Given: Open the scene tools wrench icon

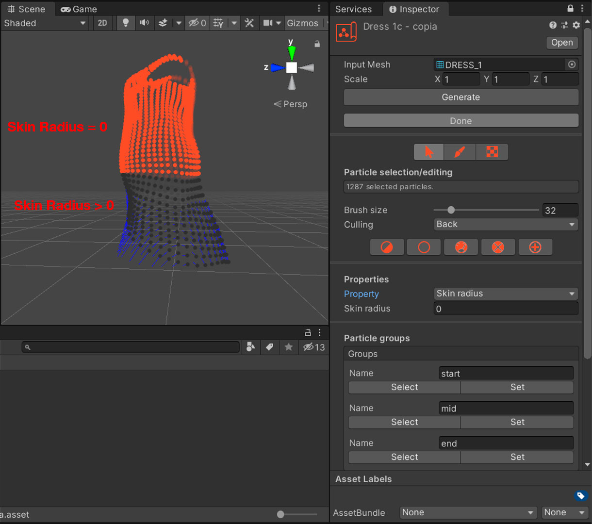Looking at the screenshot, I should (x=249, y=23).
